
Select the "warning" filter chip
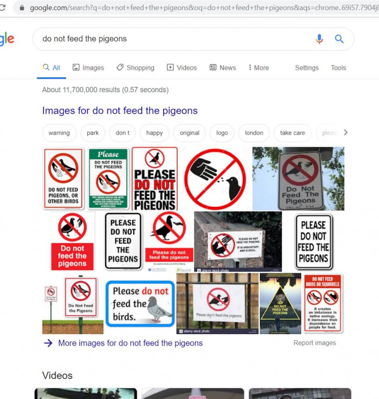tap(59, 133)
